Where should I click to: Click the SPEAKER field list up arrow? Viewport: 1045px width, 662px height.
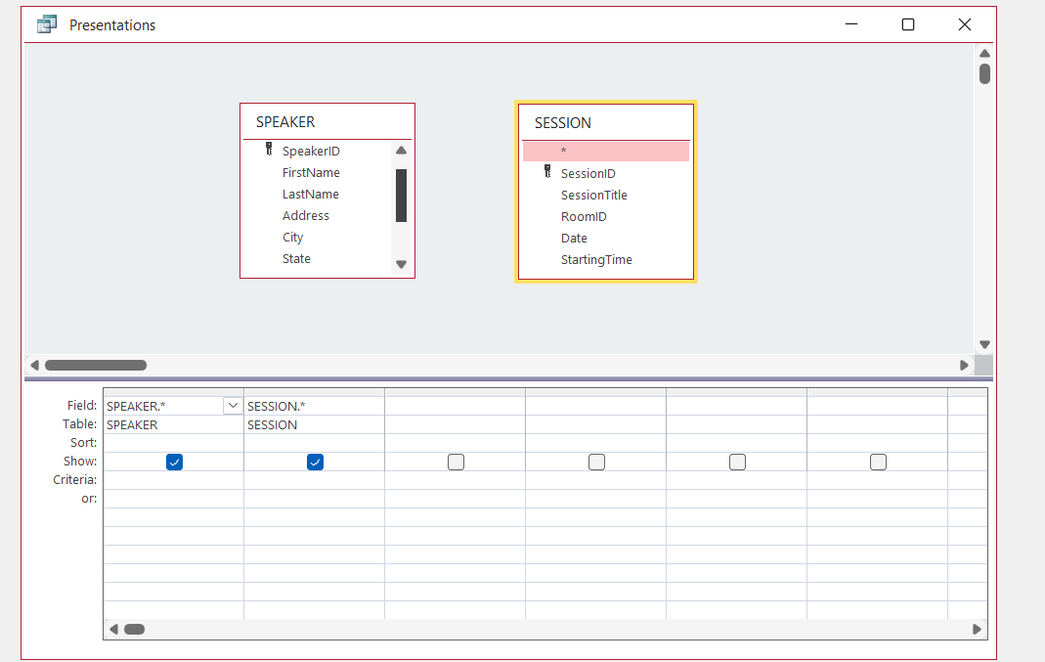point(401,151)
